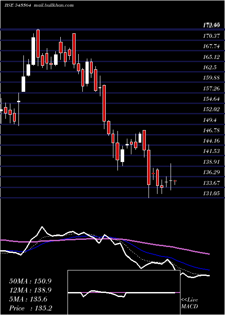Choose the 144.16 price level label
The width and height of the screenshot is (225, 315).
pyautogui.click(x=211, y=140)
